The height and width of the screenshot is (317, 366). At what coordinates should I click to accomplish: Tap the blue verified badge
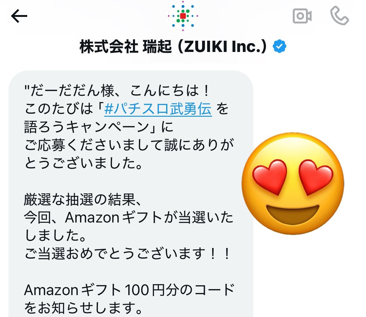(x=279, y=46)
